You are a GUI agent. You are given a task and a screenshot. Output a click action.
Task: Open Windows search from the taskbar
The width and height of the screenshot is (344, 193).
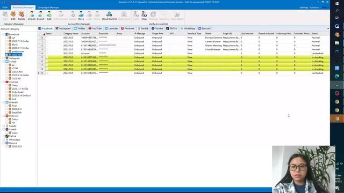(x=337, y=11)
